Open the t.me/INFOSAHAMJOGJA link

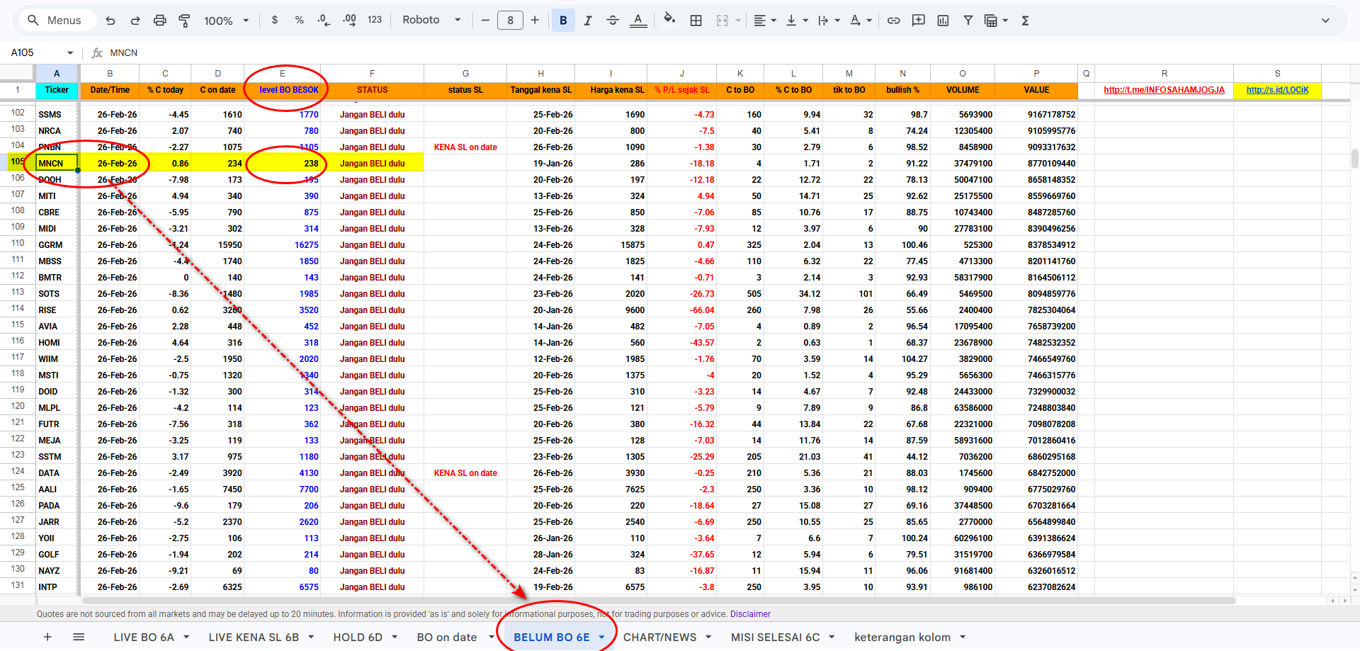pyautogui.click(x=1164, y=90)
